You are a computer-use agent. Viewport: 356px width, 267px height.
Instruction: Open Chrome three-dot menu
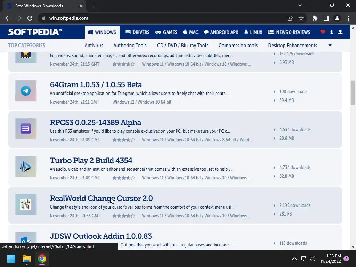pos(348,18)
